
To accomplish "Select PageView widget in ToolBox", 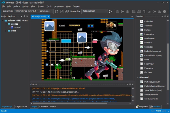I will pyautogui.click(x=146, y=68).
